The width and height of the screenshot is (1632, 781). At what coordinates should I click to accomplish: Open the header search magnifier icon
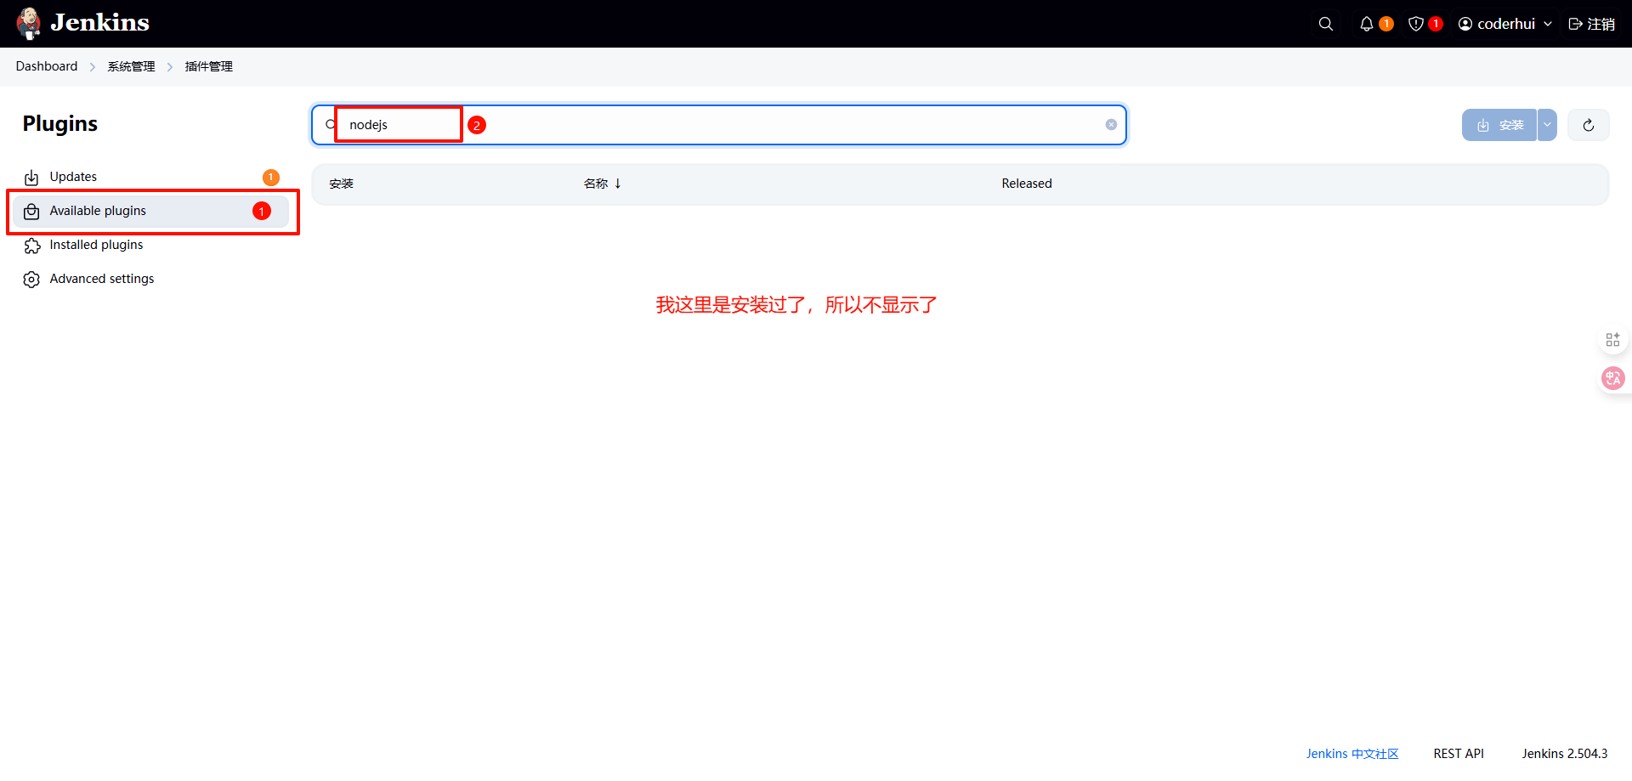tap(1325, 24)
